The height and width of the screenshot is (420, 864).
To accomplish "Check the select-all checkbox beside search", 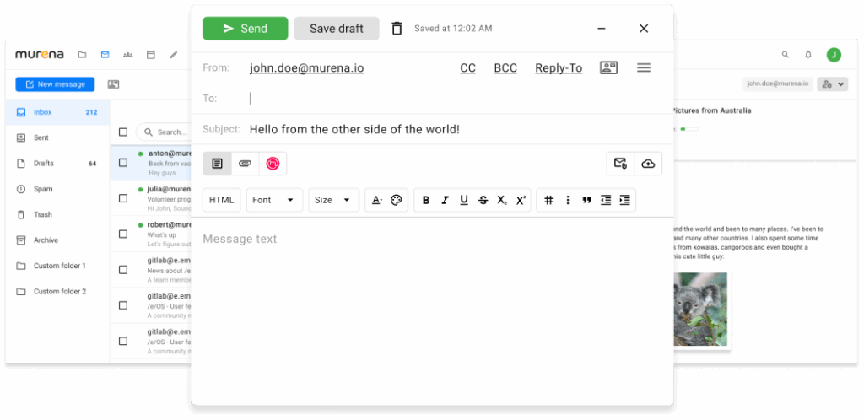I will click(x=123, y=132).
